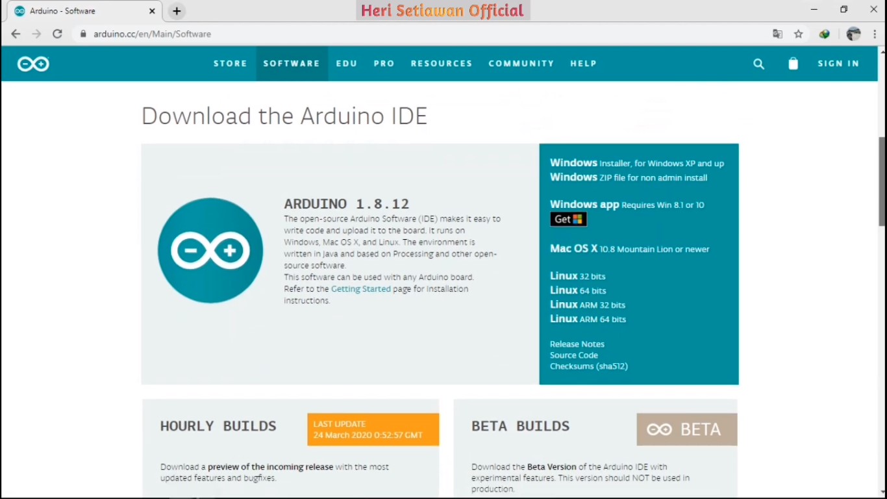This screenshot has height=499, width=887.
Task: Download Windows Installer for XP and up
Action: coord(637,163)
